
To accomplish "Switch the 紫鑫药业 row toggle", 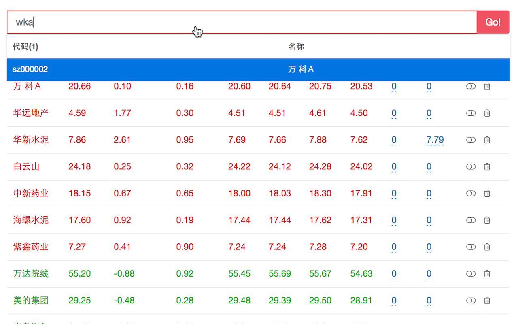I will coord(471,247).
